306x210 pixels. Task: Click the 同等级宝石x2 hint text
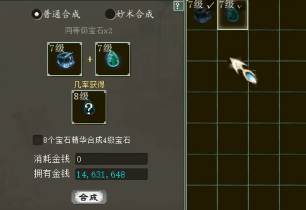(x=88, y=31)
